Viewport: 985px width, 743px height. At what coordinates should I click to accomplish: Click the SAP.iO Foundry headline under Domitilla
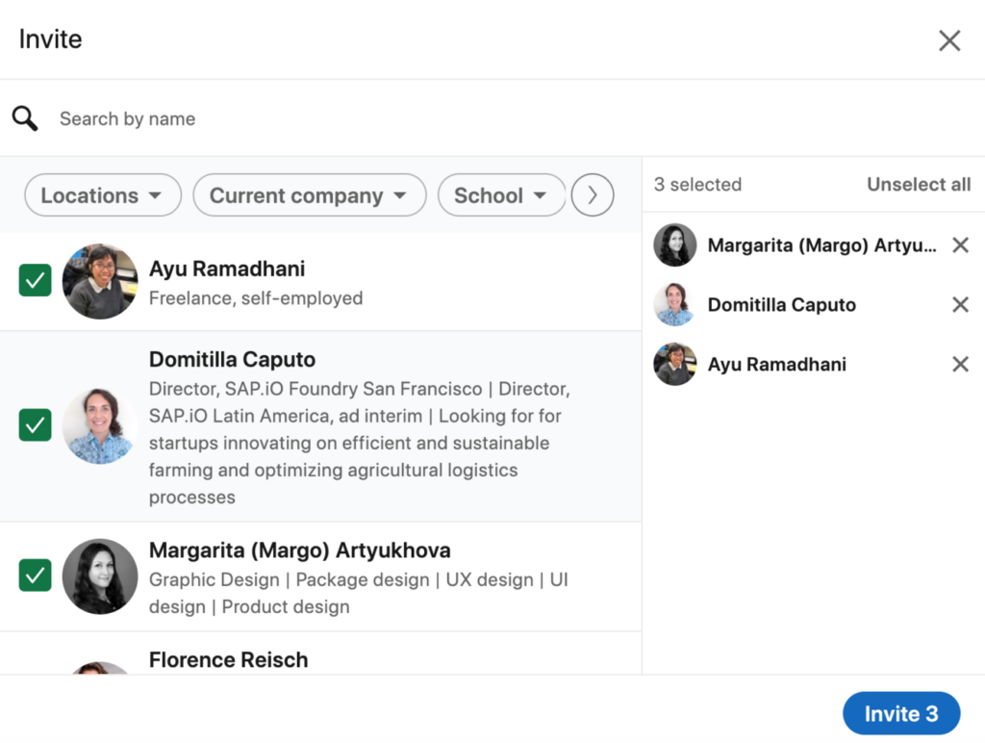click(360, 443)
